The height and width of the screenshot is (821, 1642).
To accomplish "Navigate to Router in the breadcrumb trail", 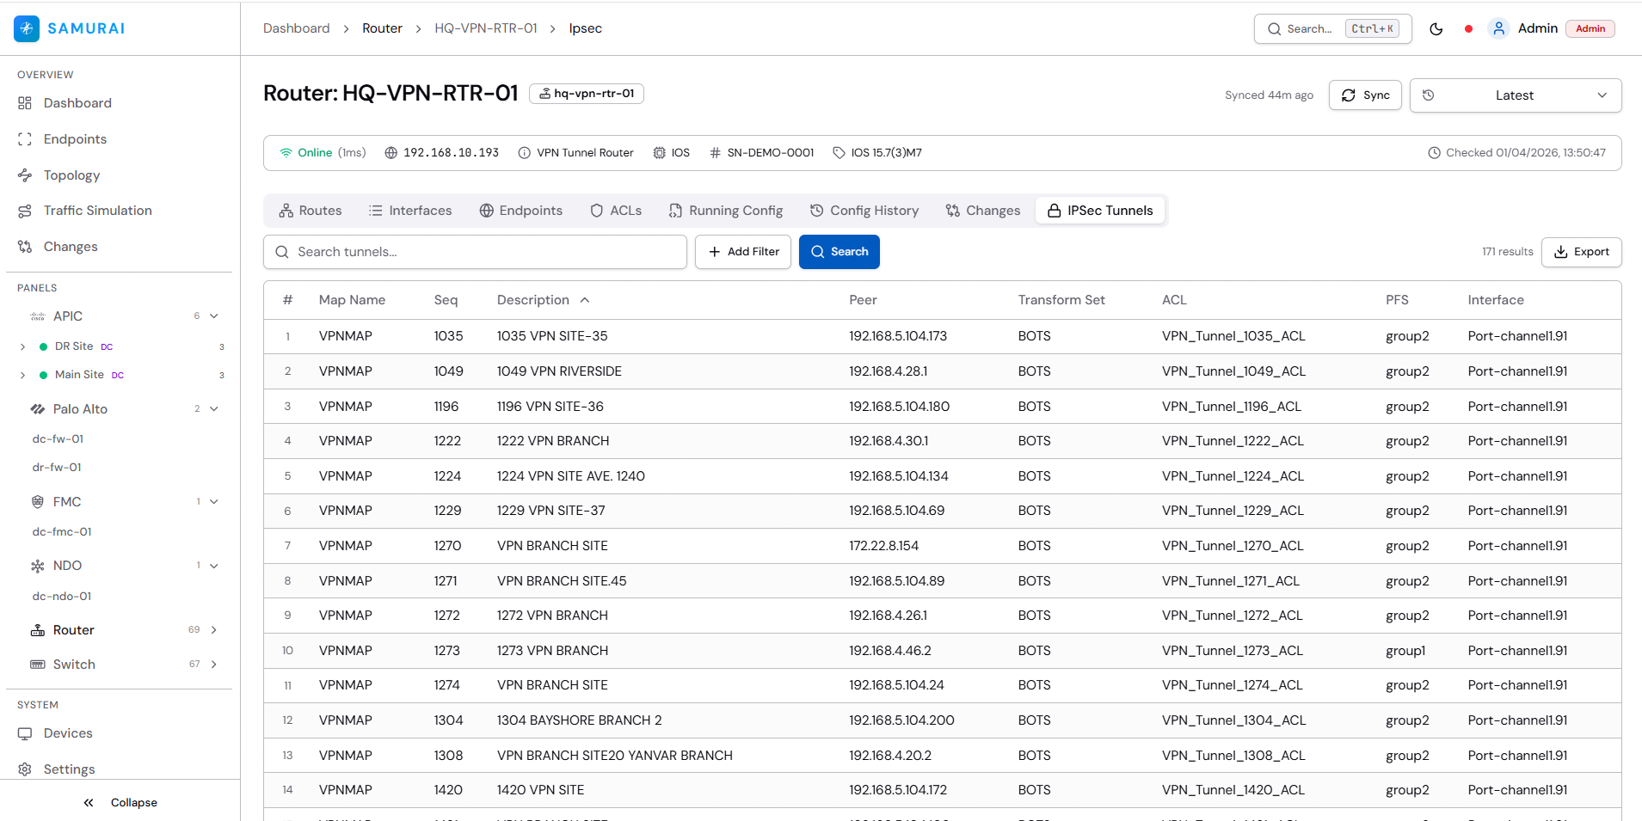I will (382, 28).
